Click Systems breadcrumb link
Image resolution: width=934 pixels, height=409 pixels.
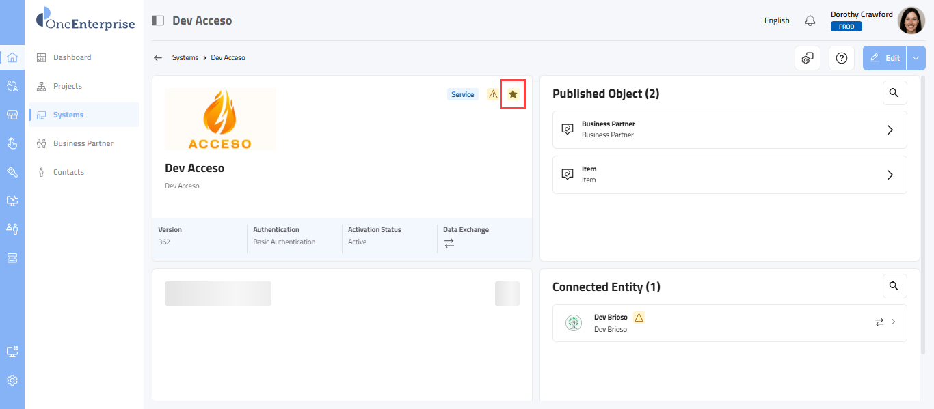click(x=185, y=58)
